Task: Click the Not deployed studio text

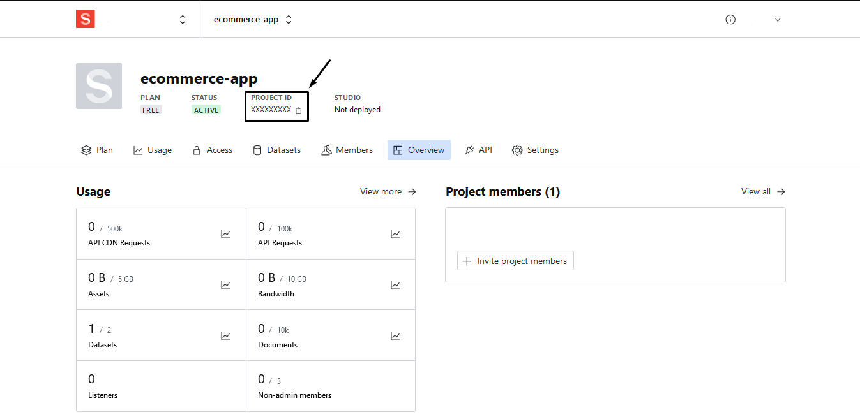Action: pyautogui.click(x=358, y=110)
